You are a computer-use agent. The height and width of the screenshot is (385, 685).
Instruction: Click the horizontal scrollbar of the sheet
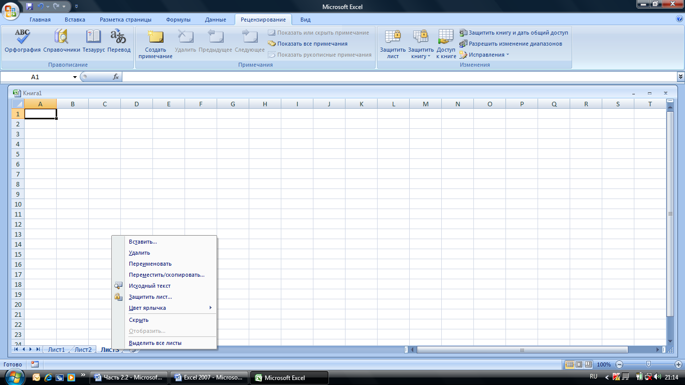tap(522, 349)
